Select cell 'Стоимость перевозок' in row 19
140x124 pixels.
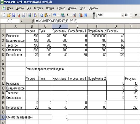click(20, 117)
